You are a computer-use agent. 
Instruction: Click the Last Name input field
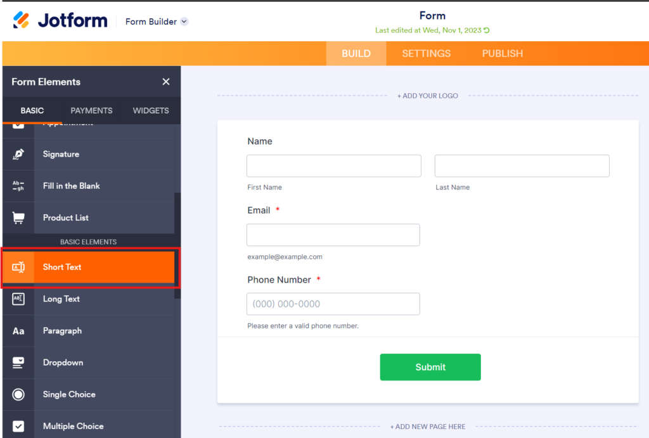[x=522, y=166]
